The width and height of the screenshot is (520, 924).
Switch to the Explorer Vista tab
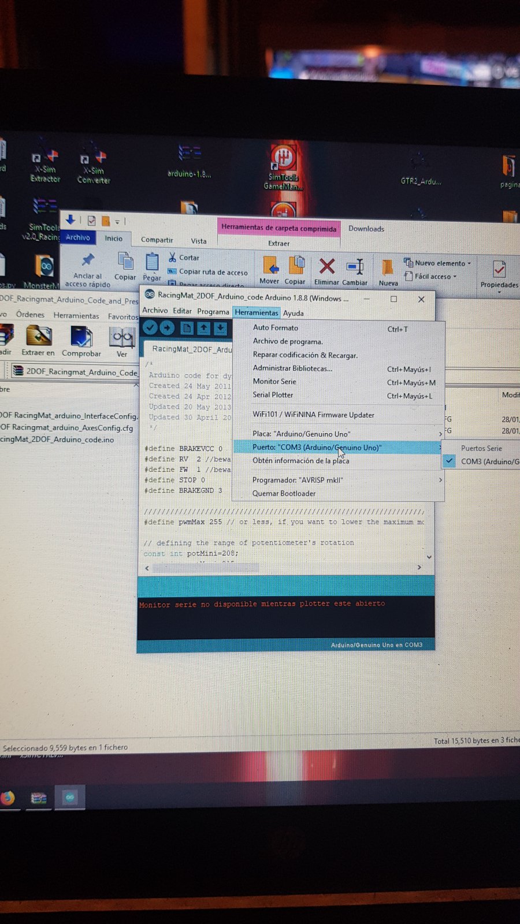(199, 241)
